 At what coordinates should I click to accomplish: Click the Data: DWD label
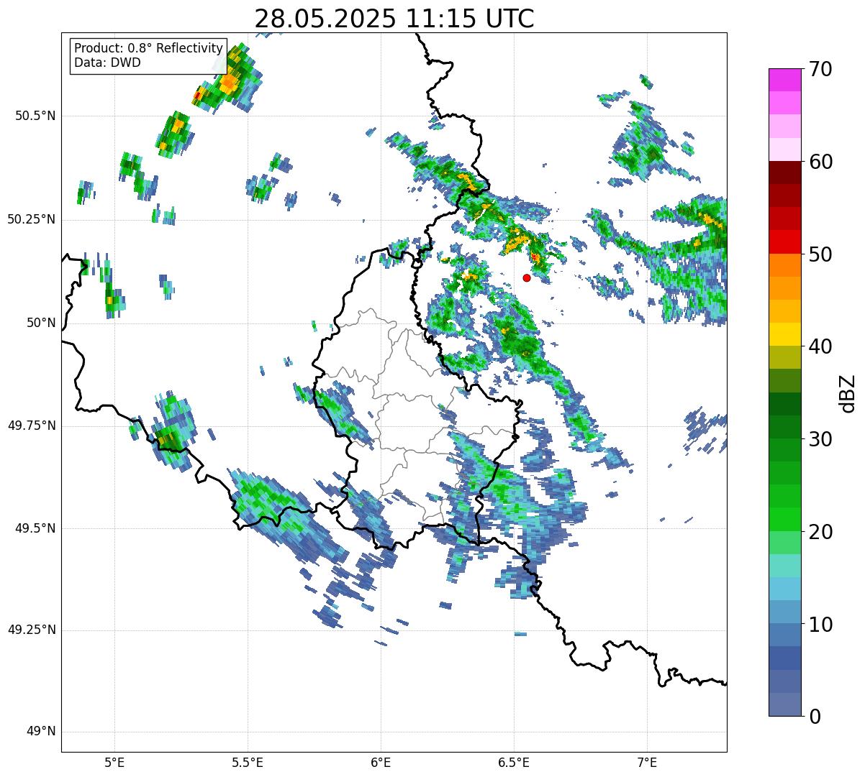[x=107, y=63]
